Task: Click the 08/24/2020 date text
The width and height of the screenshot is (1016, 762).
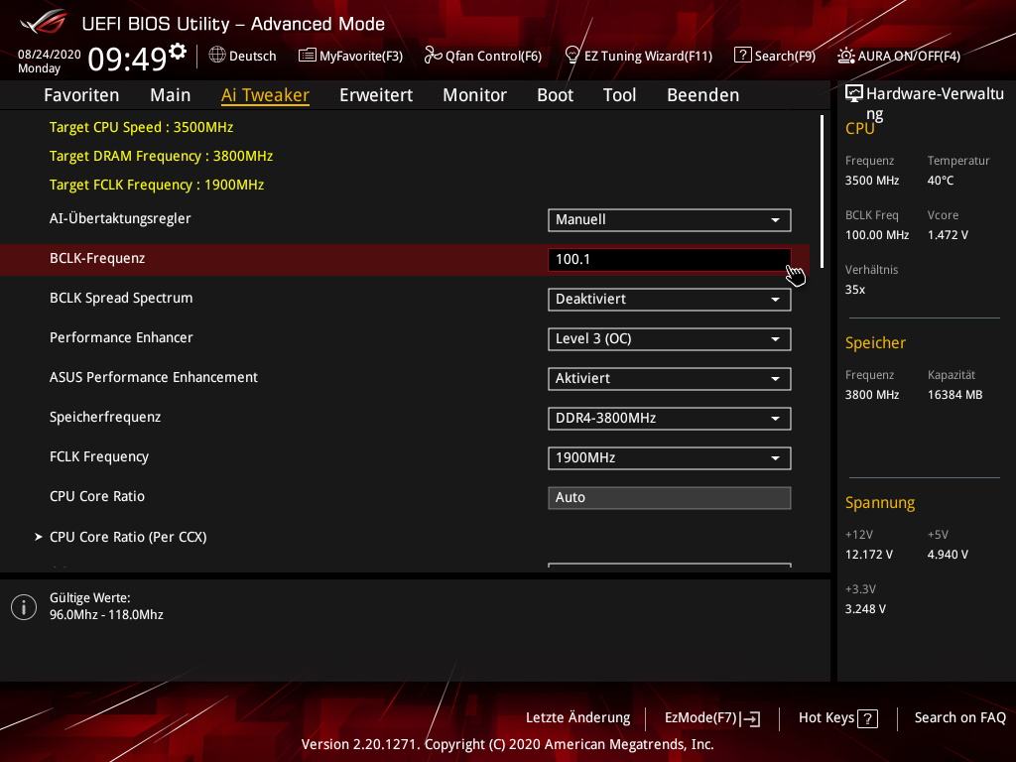Action: [x=50, y=55]
